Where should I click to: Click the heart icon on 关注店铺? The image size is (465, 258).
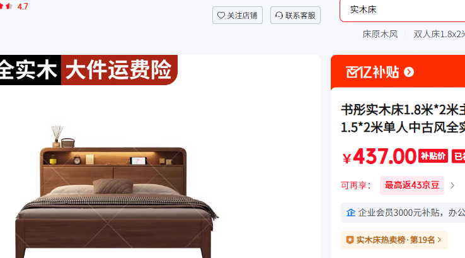click(x=221, y=15)
